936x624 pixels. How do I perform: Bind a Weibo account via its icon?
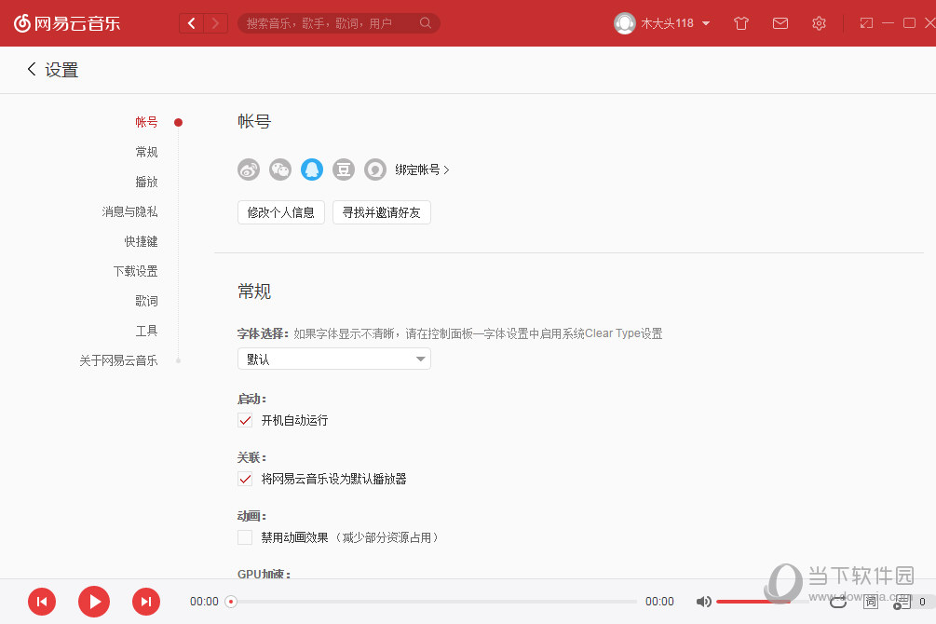(x=248, y=170)
